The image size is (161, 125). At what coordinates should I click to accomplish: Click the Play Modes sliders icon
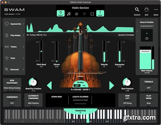point(7,35)
